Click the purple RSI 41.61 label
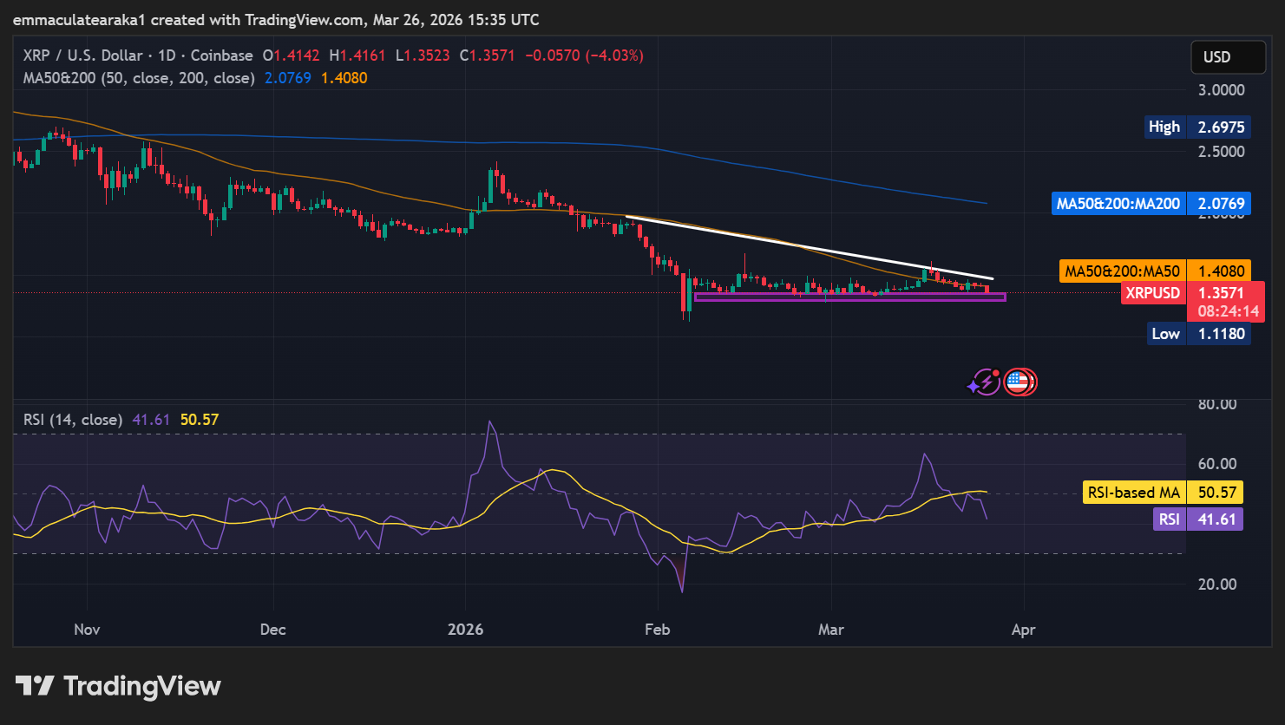This screenshot has width=1285, height=725. click(1197, 519)
